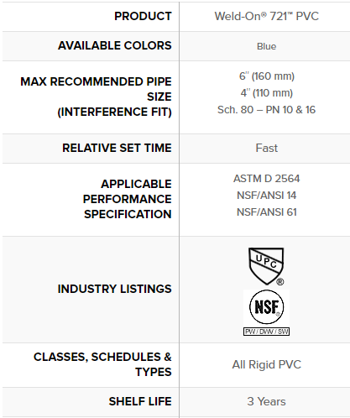Click the 6" (160 mm) pipe size
This screenshot has height=418, width=350.
coord(267,76)
